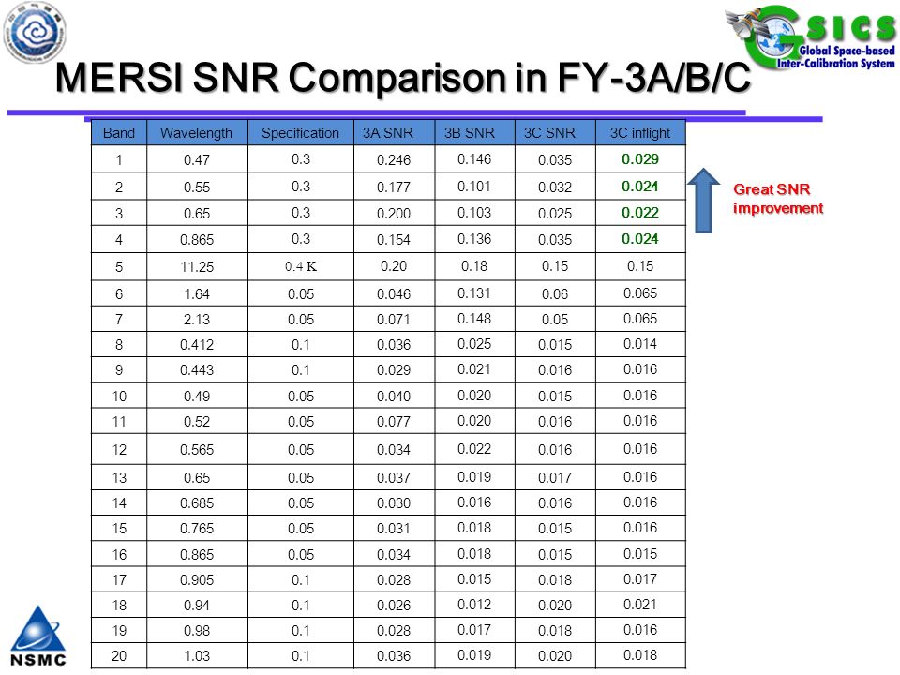900x675 pixels.
Task: Click the 0.246 cell under 3A SNR
Action: coord(394,160)
